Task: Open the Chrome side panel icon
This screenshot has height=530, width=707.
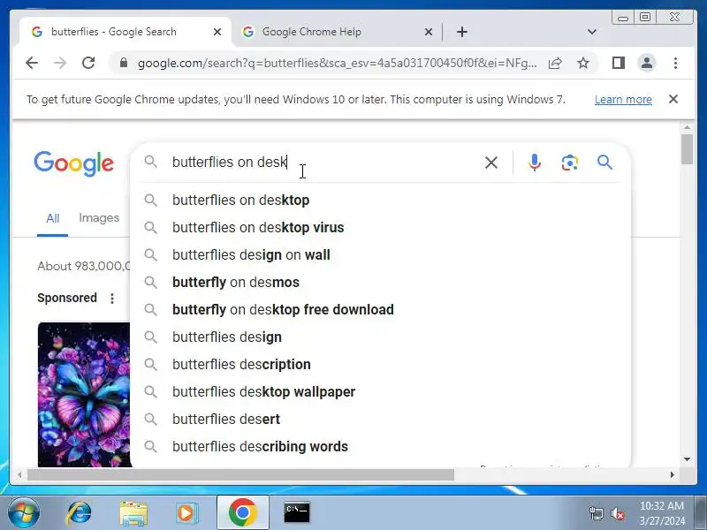Action: [x=618, y=63]
